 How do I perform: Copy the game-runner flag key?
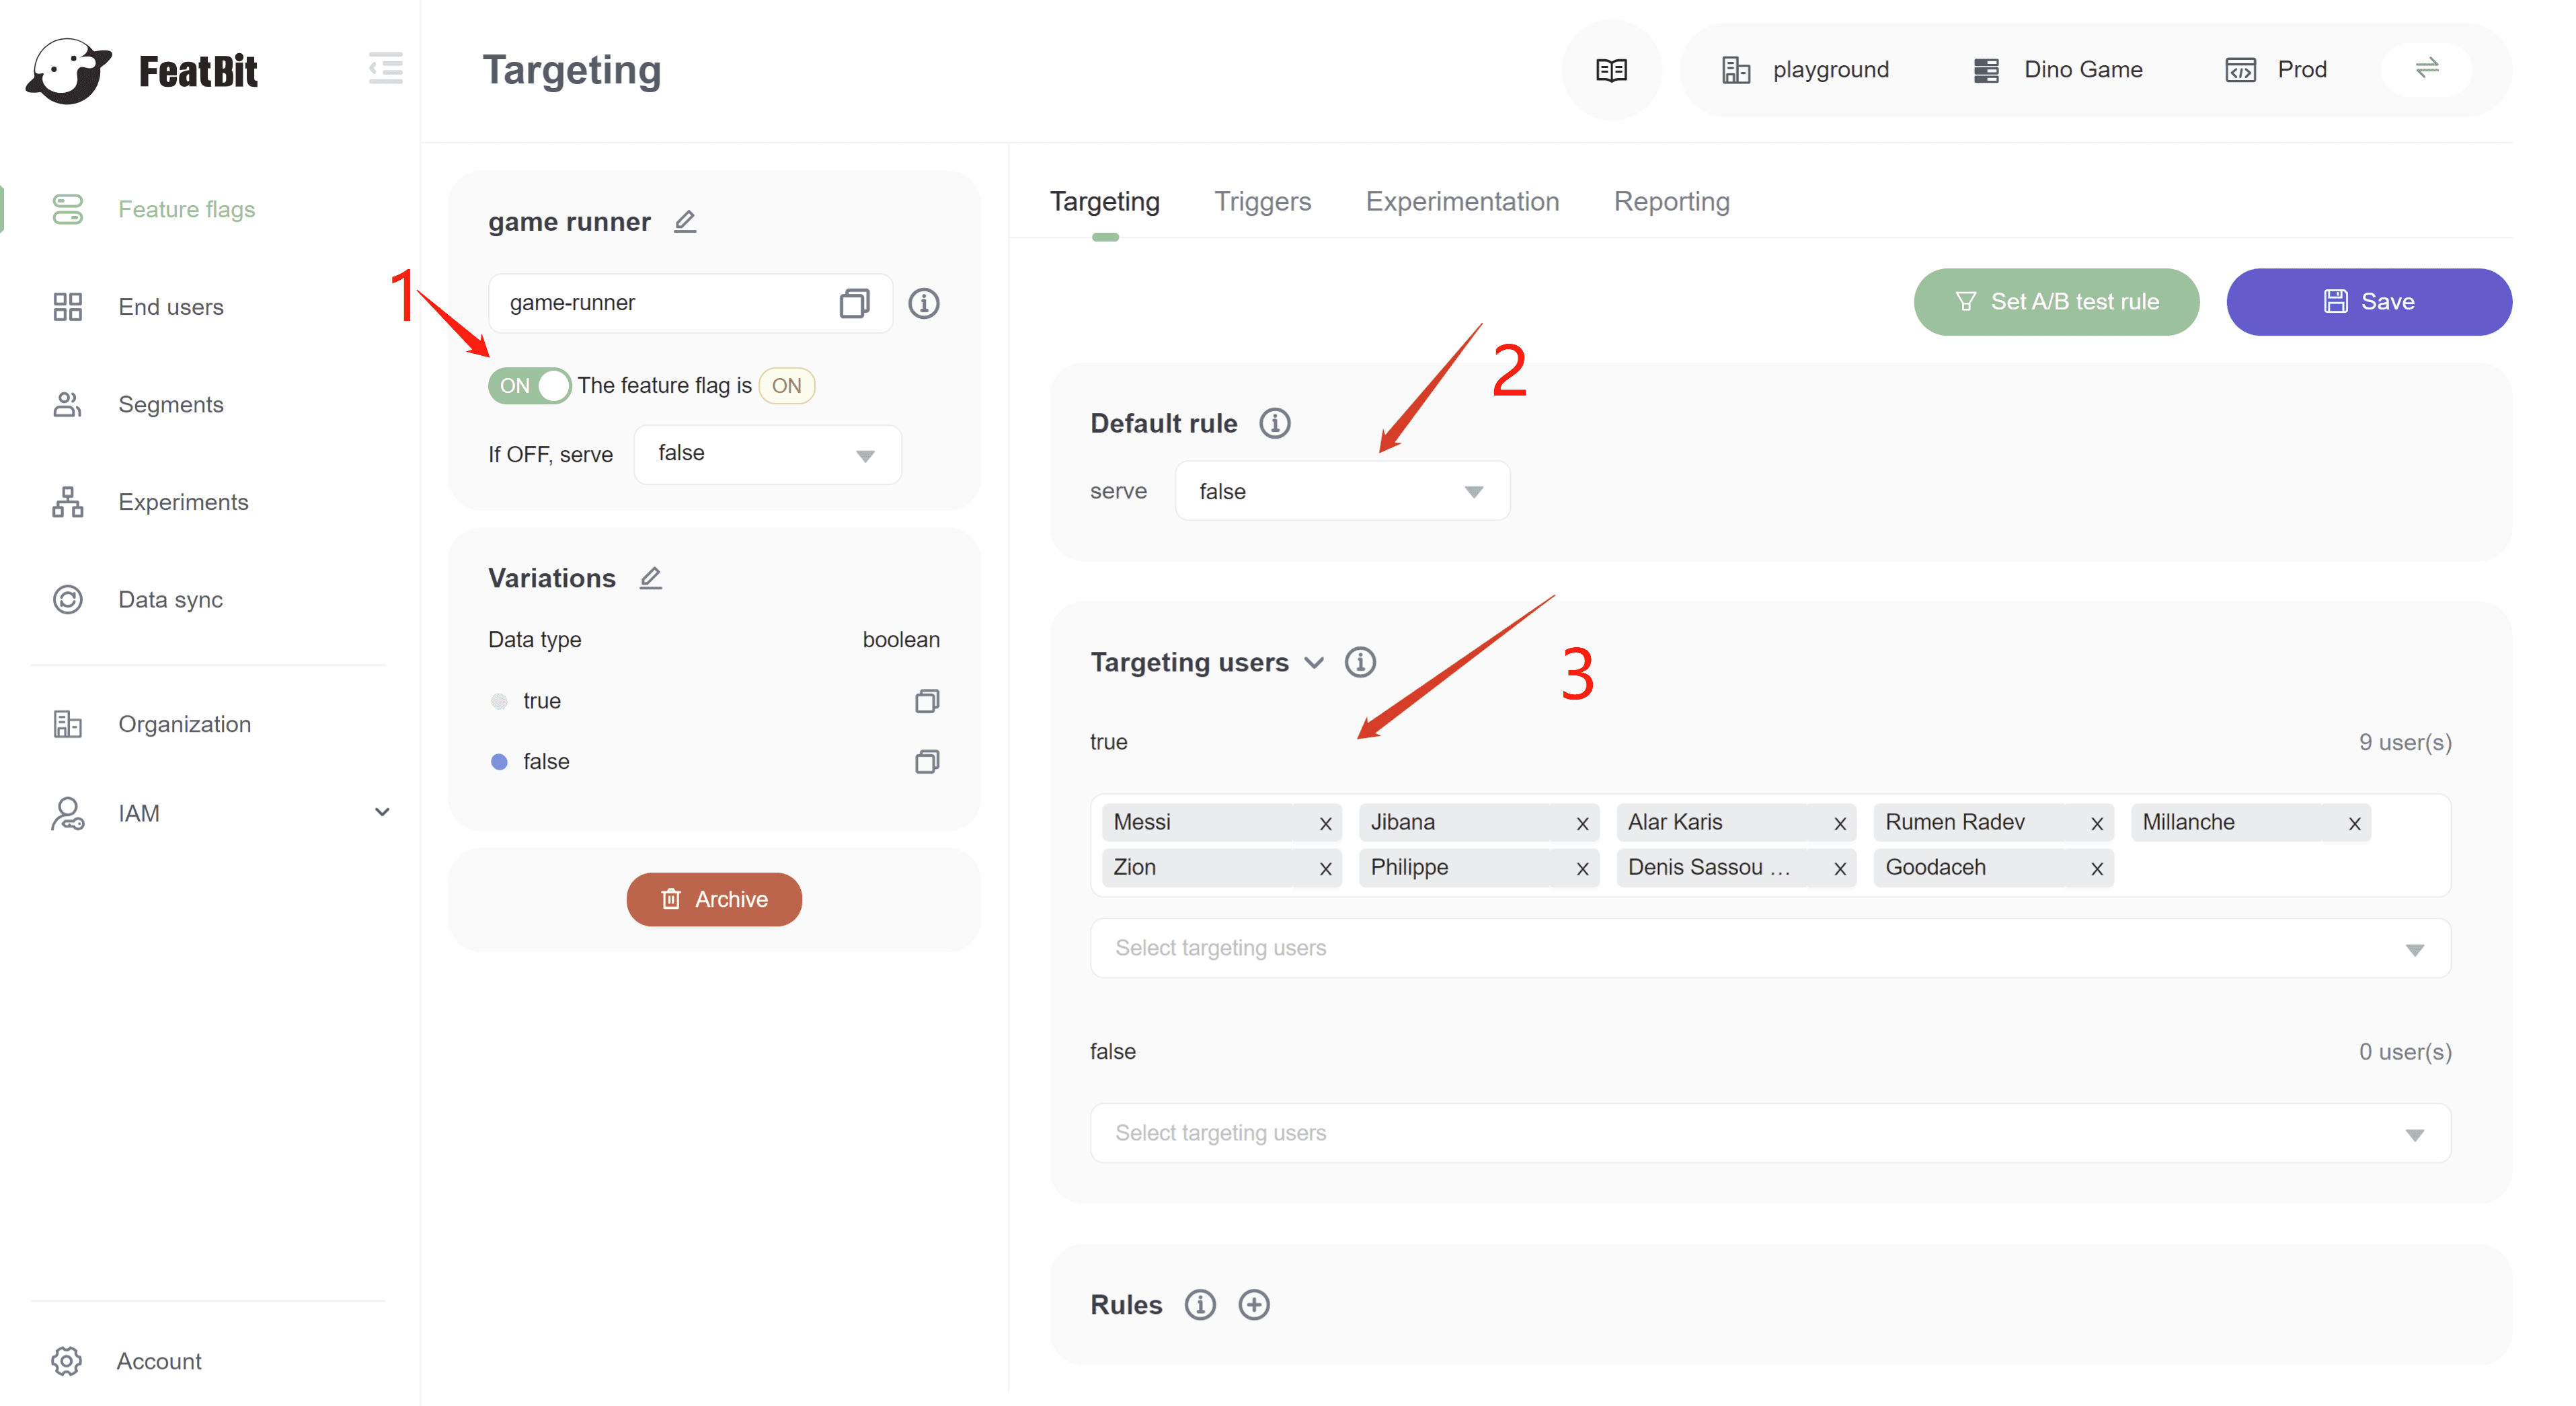(x=854, y=303)
